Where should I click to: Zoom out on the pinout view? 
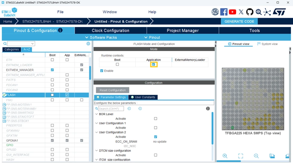click(256, 156)
